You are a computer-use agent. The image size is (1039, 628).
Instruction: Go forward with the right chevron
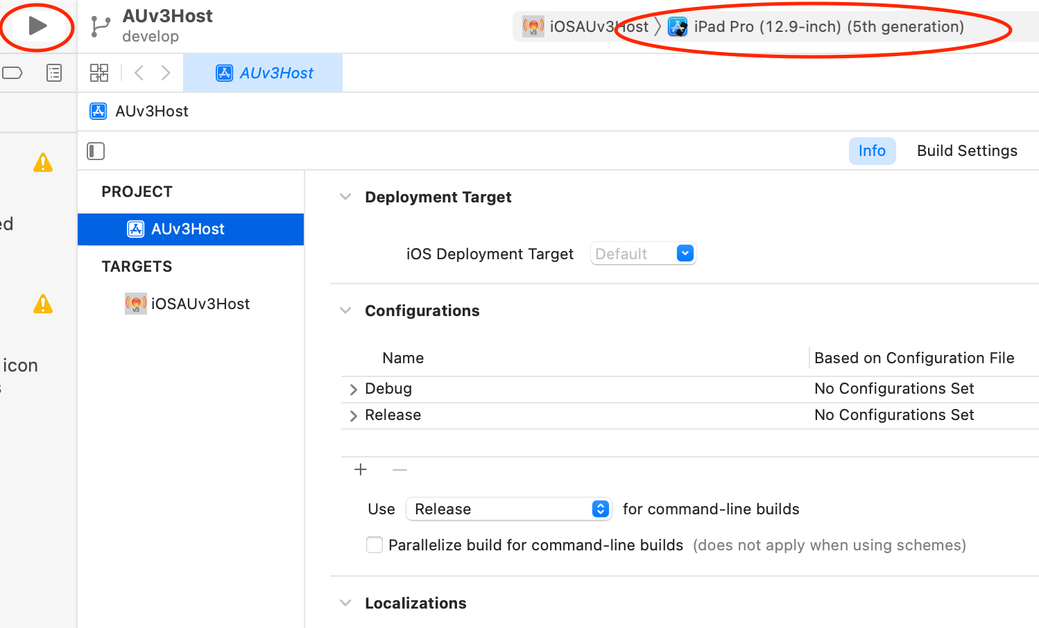[165, 73]
